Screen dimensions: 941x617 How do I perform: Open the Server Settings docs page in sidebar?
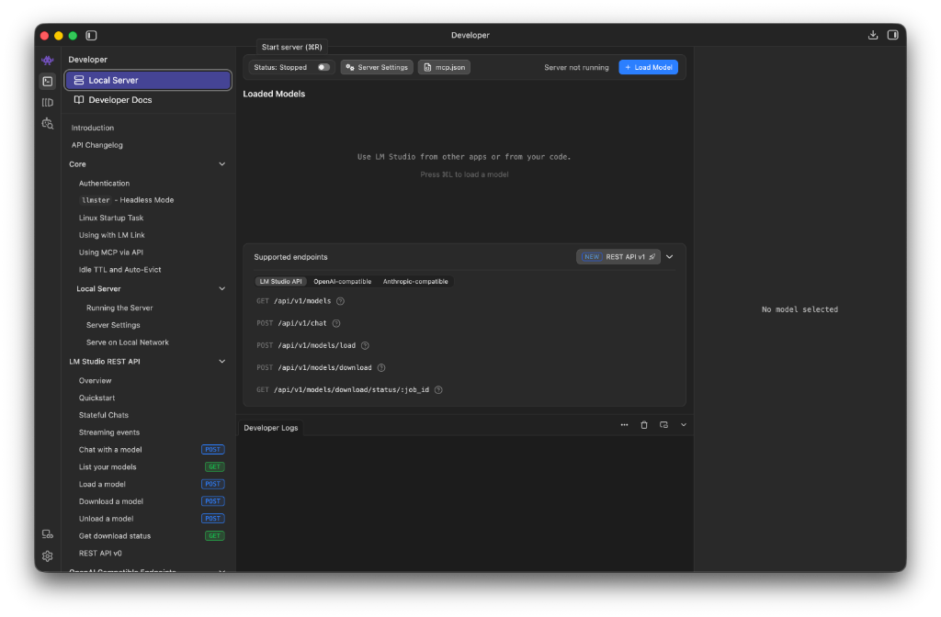pos(113,325)
